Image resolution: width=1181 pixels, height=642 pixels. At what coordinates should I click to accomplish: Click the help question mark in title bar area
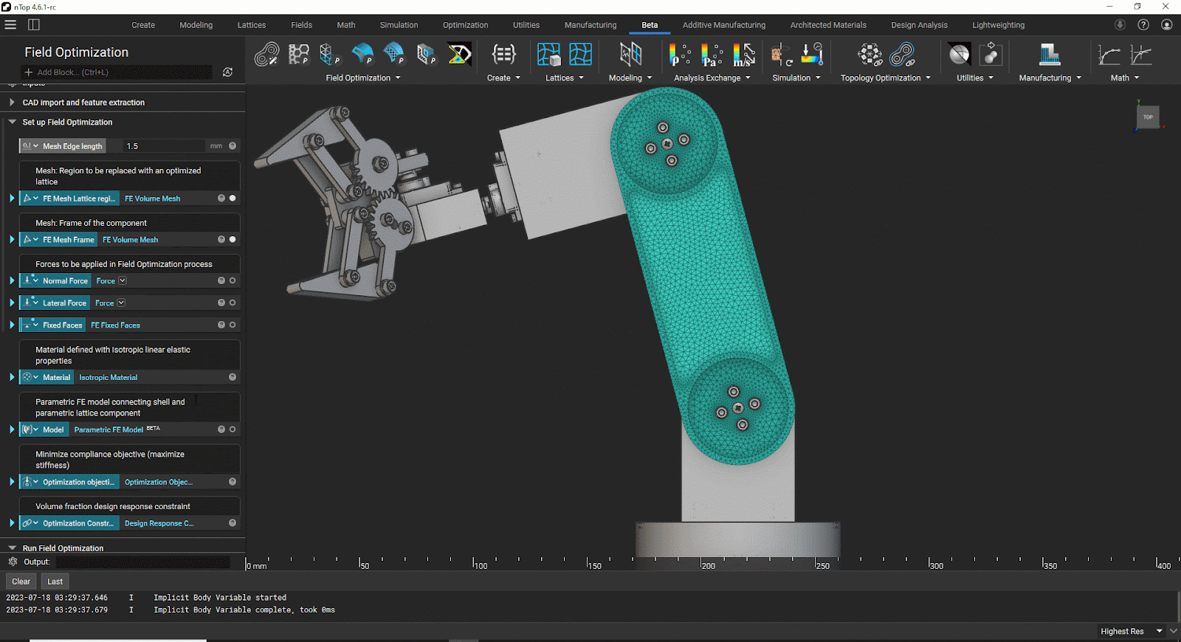[1143, 24]
